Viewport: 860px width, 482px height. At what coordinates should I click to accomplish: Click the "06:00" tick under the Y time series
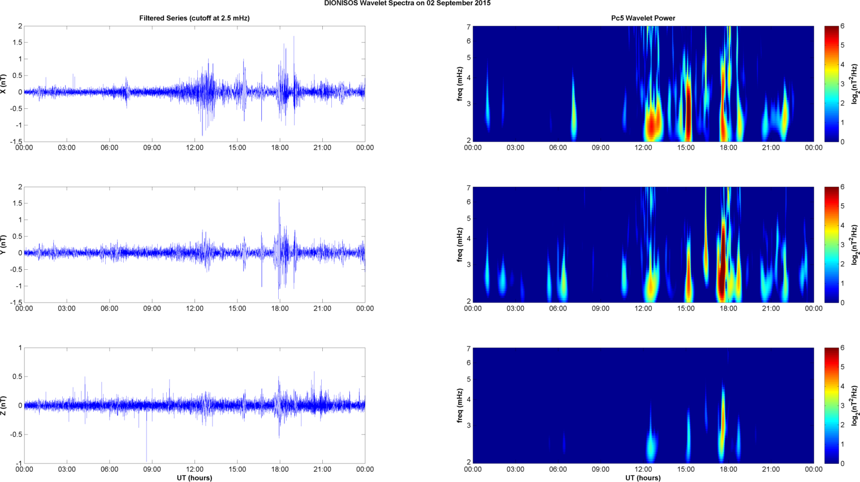click(109, 309)
